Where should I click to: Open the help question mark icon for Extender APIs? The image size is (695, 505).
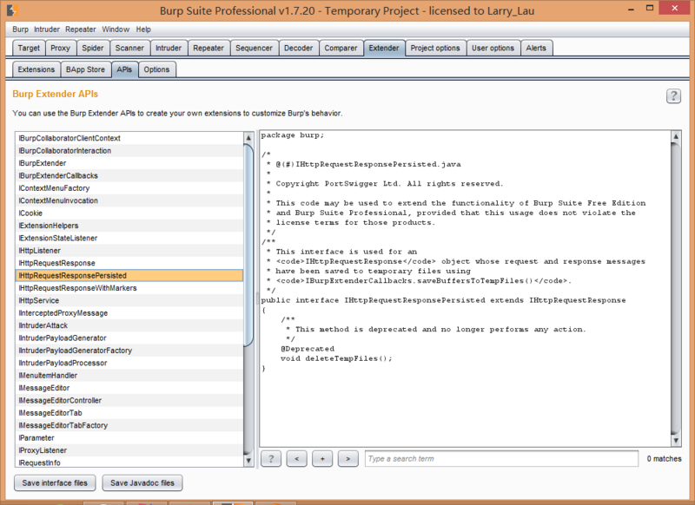[x=673, y=95]
